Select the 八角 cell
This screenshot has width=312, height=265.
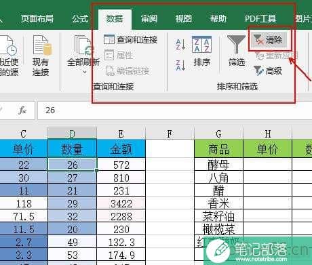pos(218,178)
